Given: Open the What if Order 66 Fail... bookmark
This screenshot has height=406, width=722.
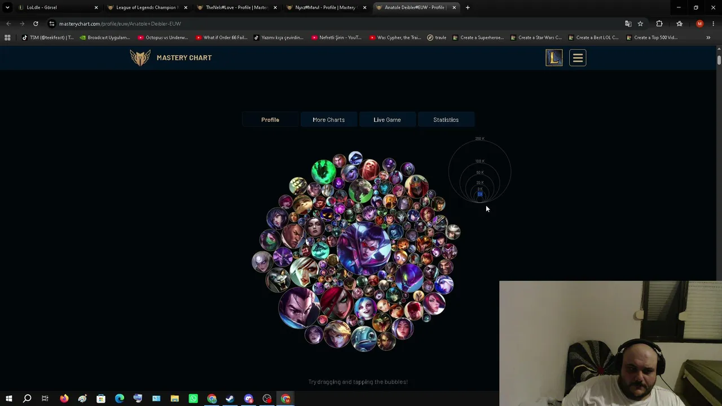Looking at the screenshot, I should click(222, 38).
